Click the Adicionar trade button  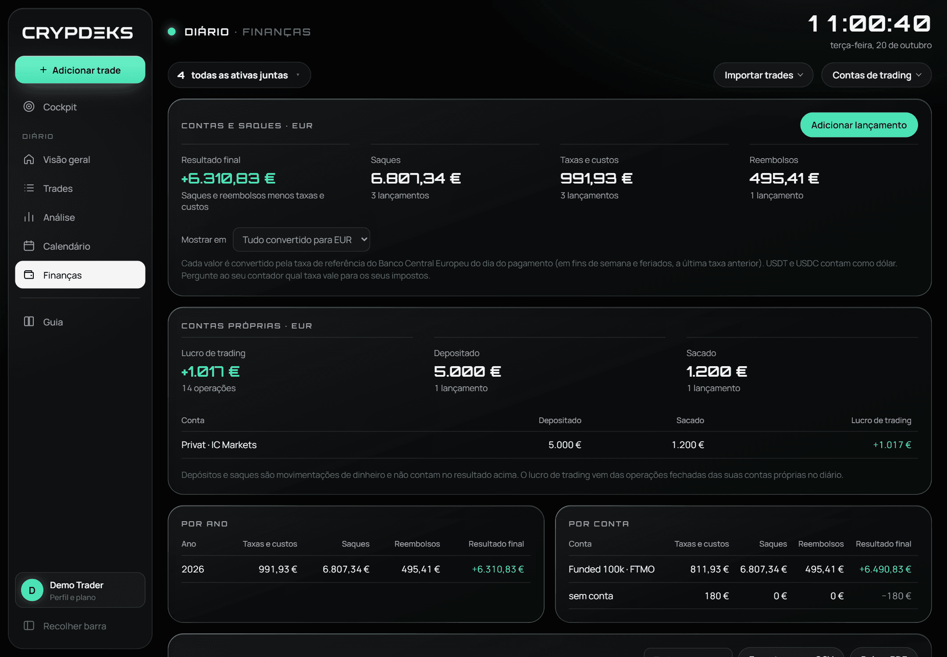[80, 70]
